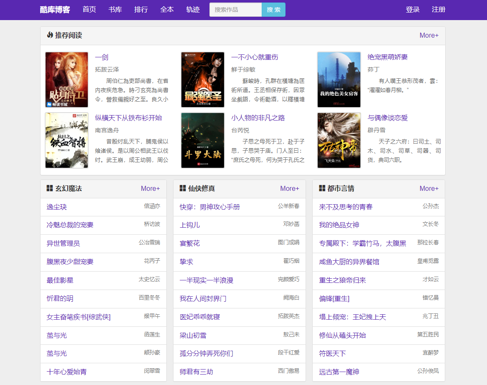Select 轨迹 in the navigation bar
The image size is (487, 385).
(193, 9)
